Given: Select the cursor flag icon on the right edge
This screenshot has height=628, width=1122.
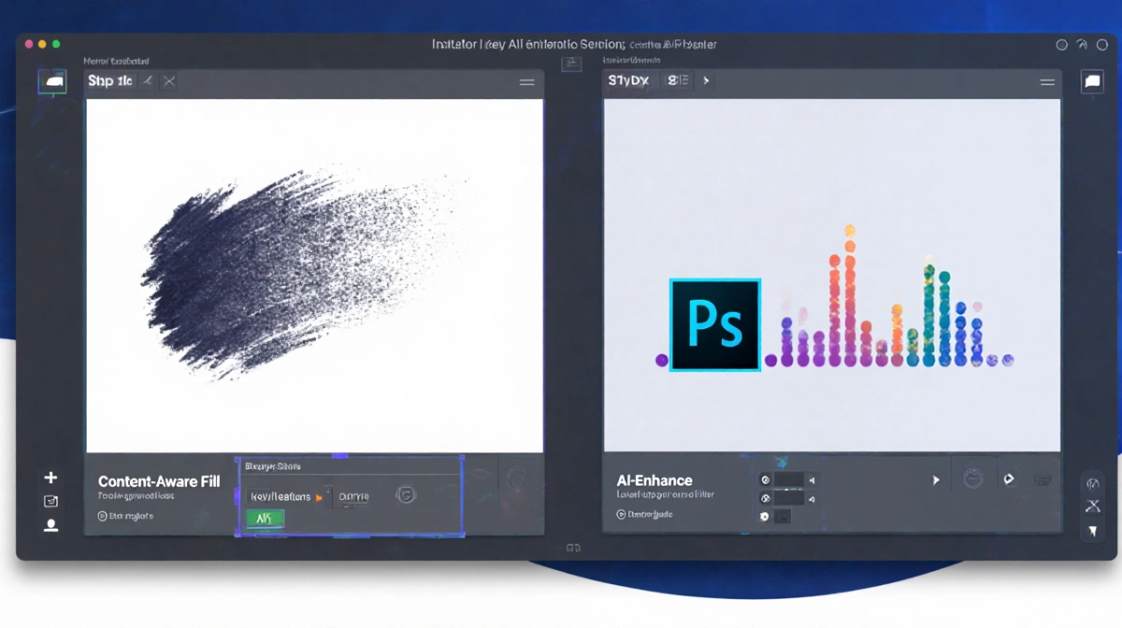Looking at the screenshot, I should (1092, 531).
